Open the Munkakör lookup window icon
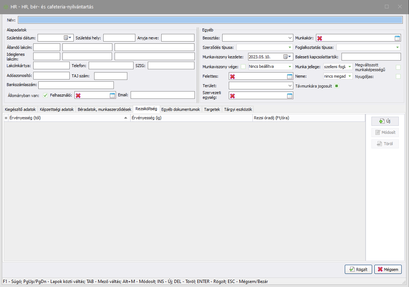The height and width of the screenshot is (287, 409). click(397, 38)
